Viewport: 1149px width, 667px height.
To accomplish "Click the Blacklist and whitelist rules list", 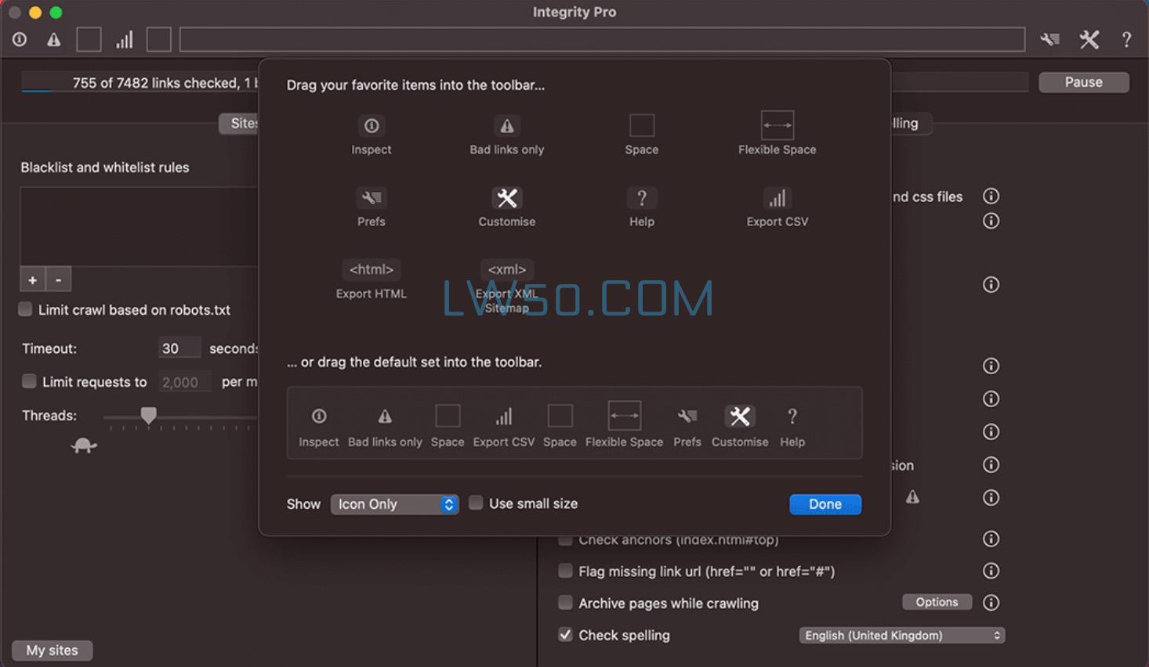I will click(139, 226).
